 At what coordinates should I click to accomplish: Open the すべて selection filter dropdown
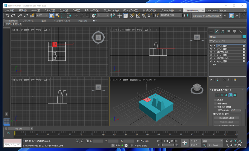click(42, 15)
